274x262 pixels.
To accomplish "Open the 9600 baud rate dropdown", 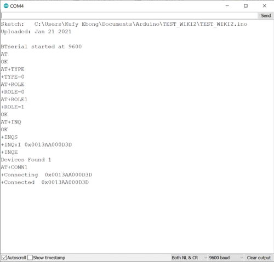I will [226, 258].
